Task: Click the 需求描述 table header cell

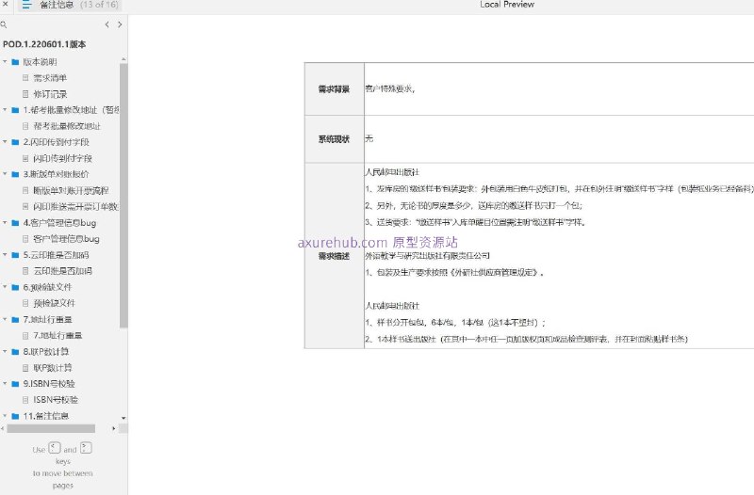Action: pos(335,256)
